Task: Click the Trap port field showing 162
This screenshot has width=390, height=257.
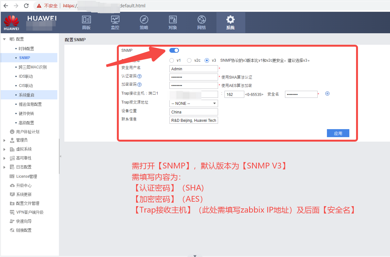Action: (x=234, y=94)
